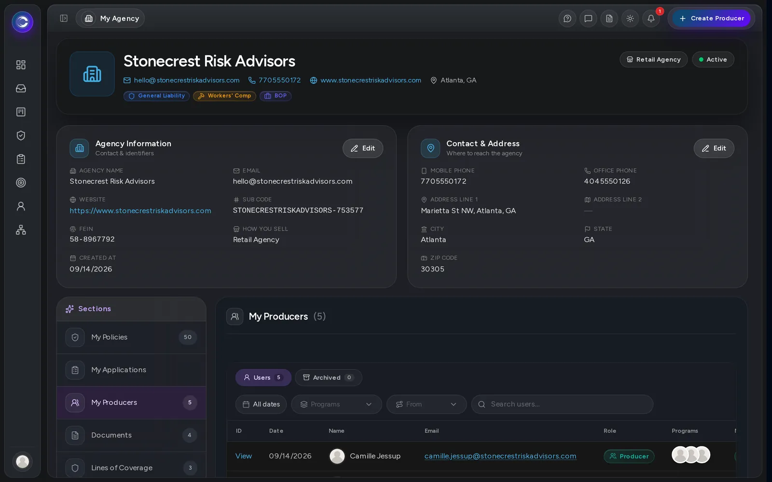The height and width of the screenshot is (482, 772).
Task: Toggle the light/dark theme sun icon
Action: 630,18
